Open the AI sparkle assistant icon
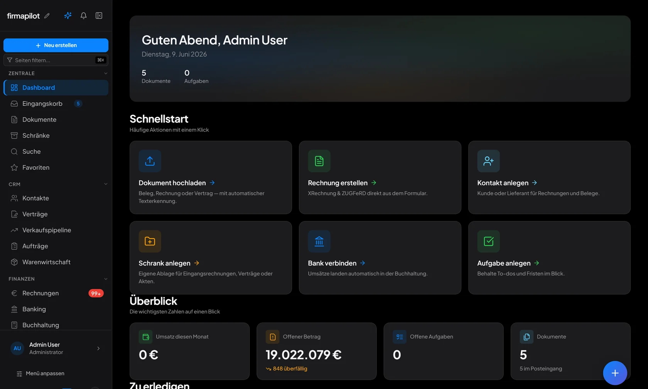 coord(68,15)
